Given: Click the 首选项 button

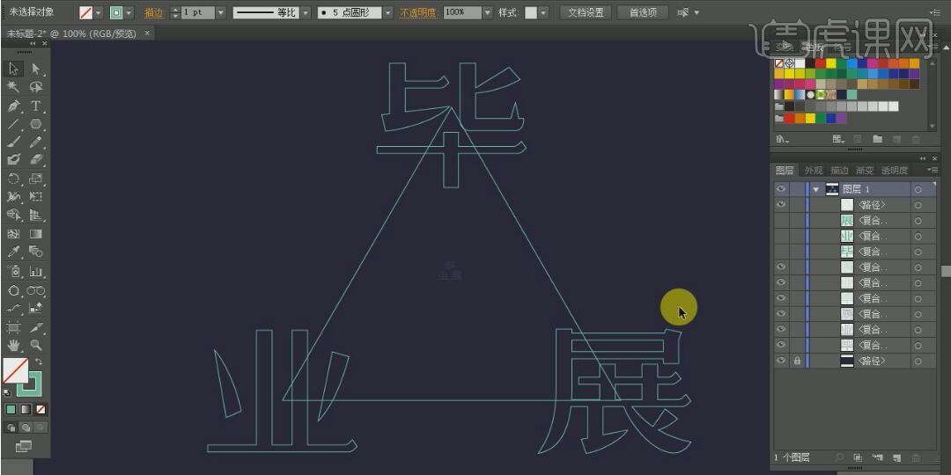Looking at the screenshot, I should 642,12.
